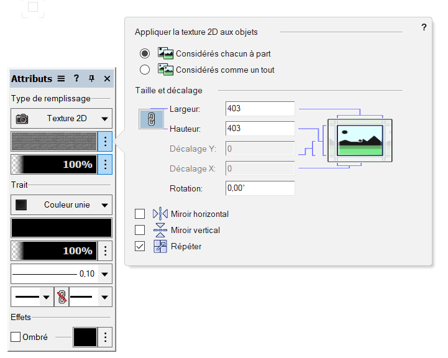Open the Attributs panel hamburger menu
The width and height of the screenshot is (448, 358).
[61, 78]
